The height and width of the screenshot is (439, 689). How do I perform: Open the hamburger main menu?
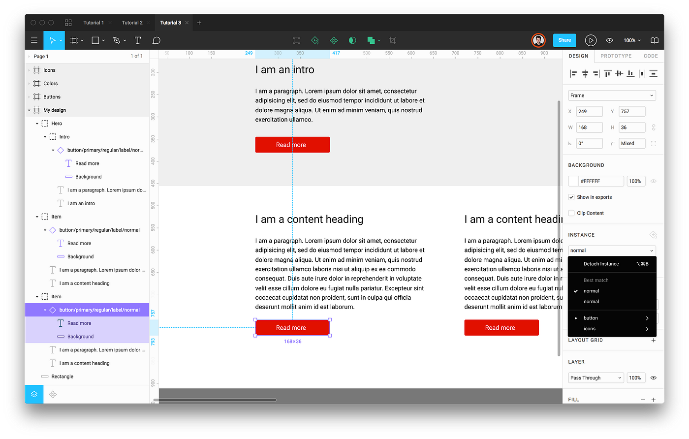pos(34,40)
